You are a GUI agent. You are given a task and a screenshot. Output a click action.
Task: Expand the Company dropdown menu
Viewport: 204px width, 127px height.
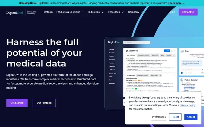pos(135,12)
